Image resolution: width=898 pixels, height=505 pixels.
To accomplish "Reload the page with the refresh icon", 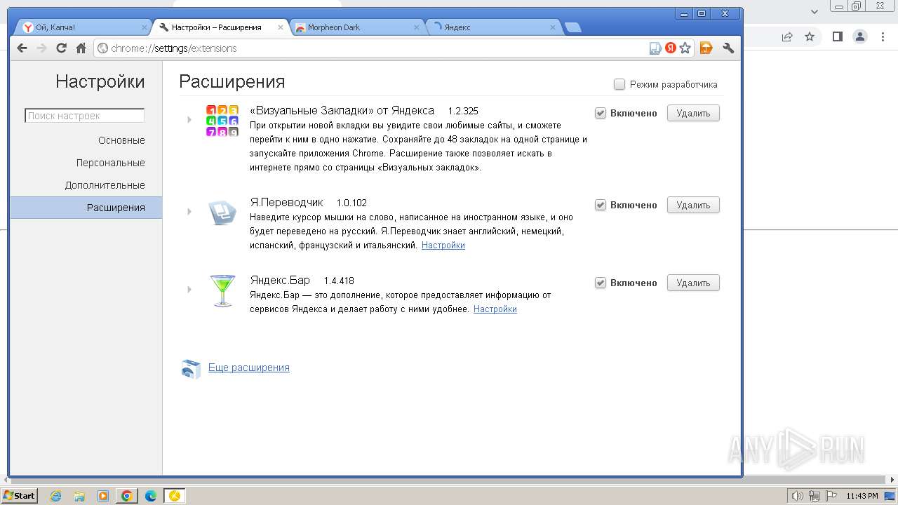I will point(61,48).
